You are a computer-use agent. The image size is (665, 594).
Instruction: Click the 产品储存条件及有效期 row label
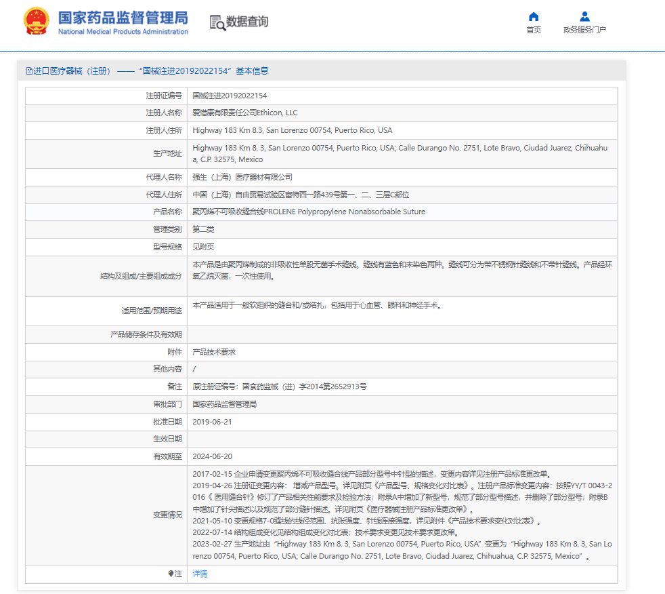point(146,334)
